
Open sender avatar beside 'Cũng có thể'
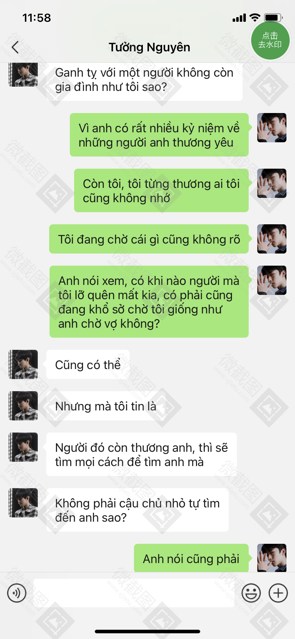23,364
